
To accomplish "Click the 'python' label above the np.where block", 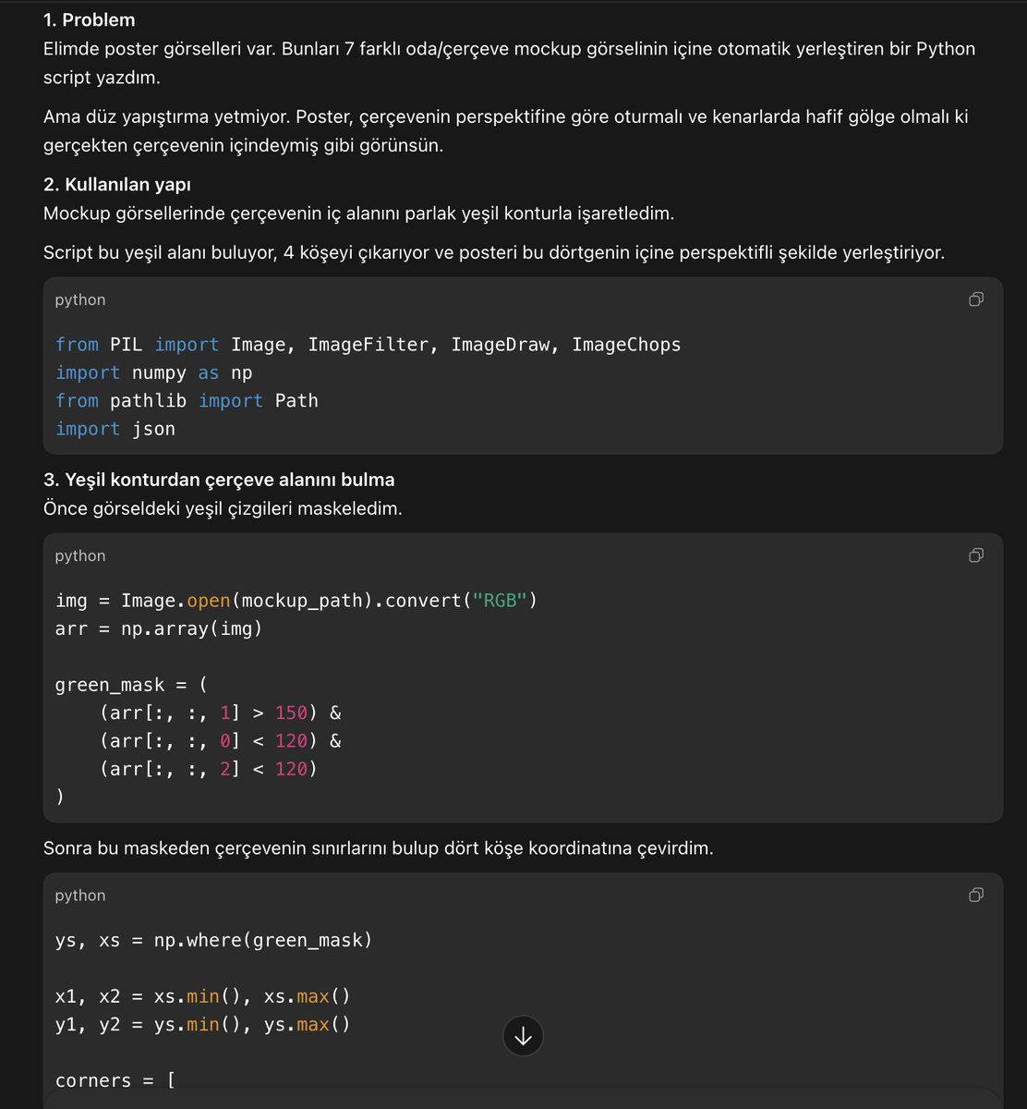I will pyautogui.click(x=80, y=896).
